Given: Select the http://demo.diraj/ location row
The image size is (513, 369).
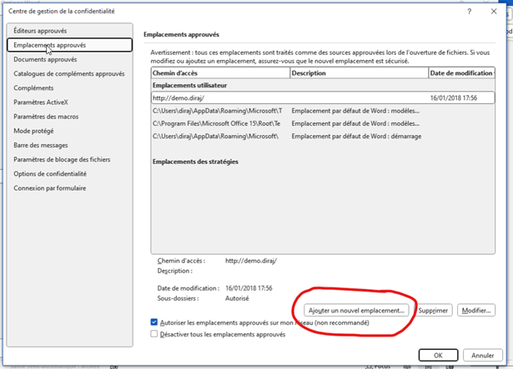Looking at the screenshot, I should (x=220, y=97).
